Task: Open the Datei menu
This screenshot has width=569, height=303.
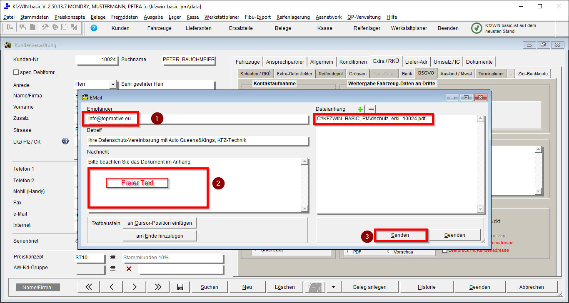Action: point(9,17)
